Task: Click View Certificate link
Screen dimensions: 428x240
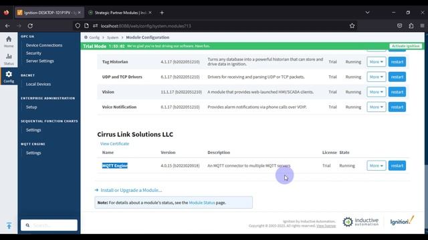Action: pyautogui.click(x=114, y=144)
